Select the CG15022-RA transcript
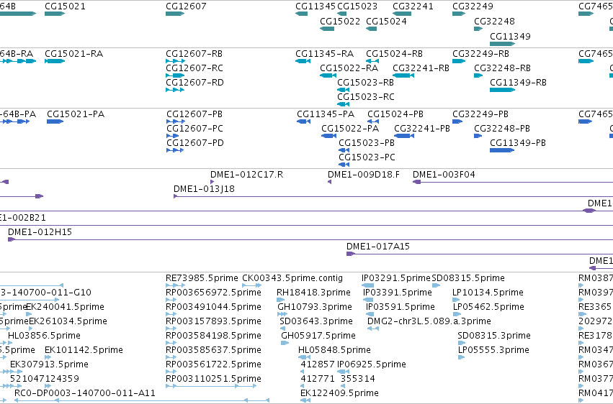This screenshot has width=613, height=404. (x=328, y=75)
